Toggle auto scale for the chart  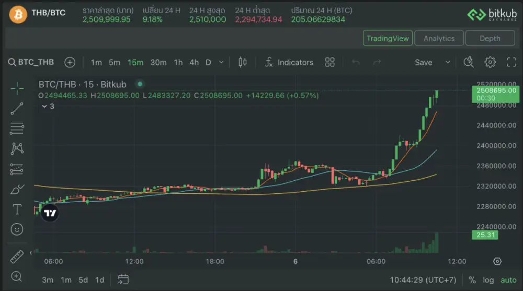[508, 280]
